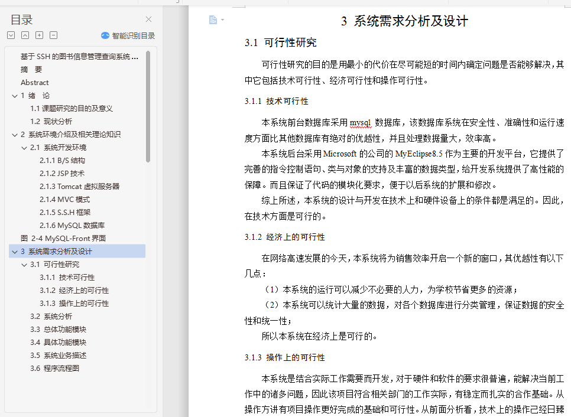The image size is (571, 417).
Task: Open '3.4 具体功能模块' heading
Action: coord(59,343)
